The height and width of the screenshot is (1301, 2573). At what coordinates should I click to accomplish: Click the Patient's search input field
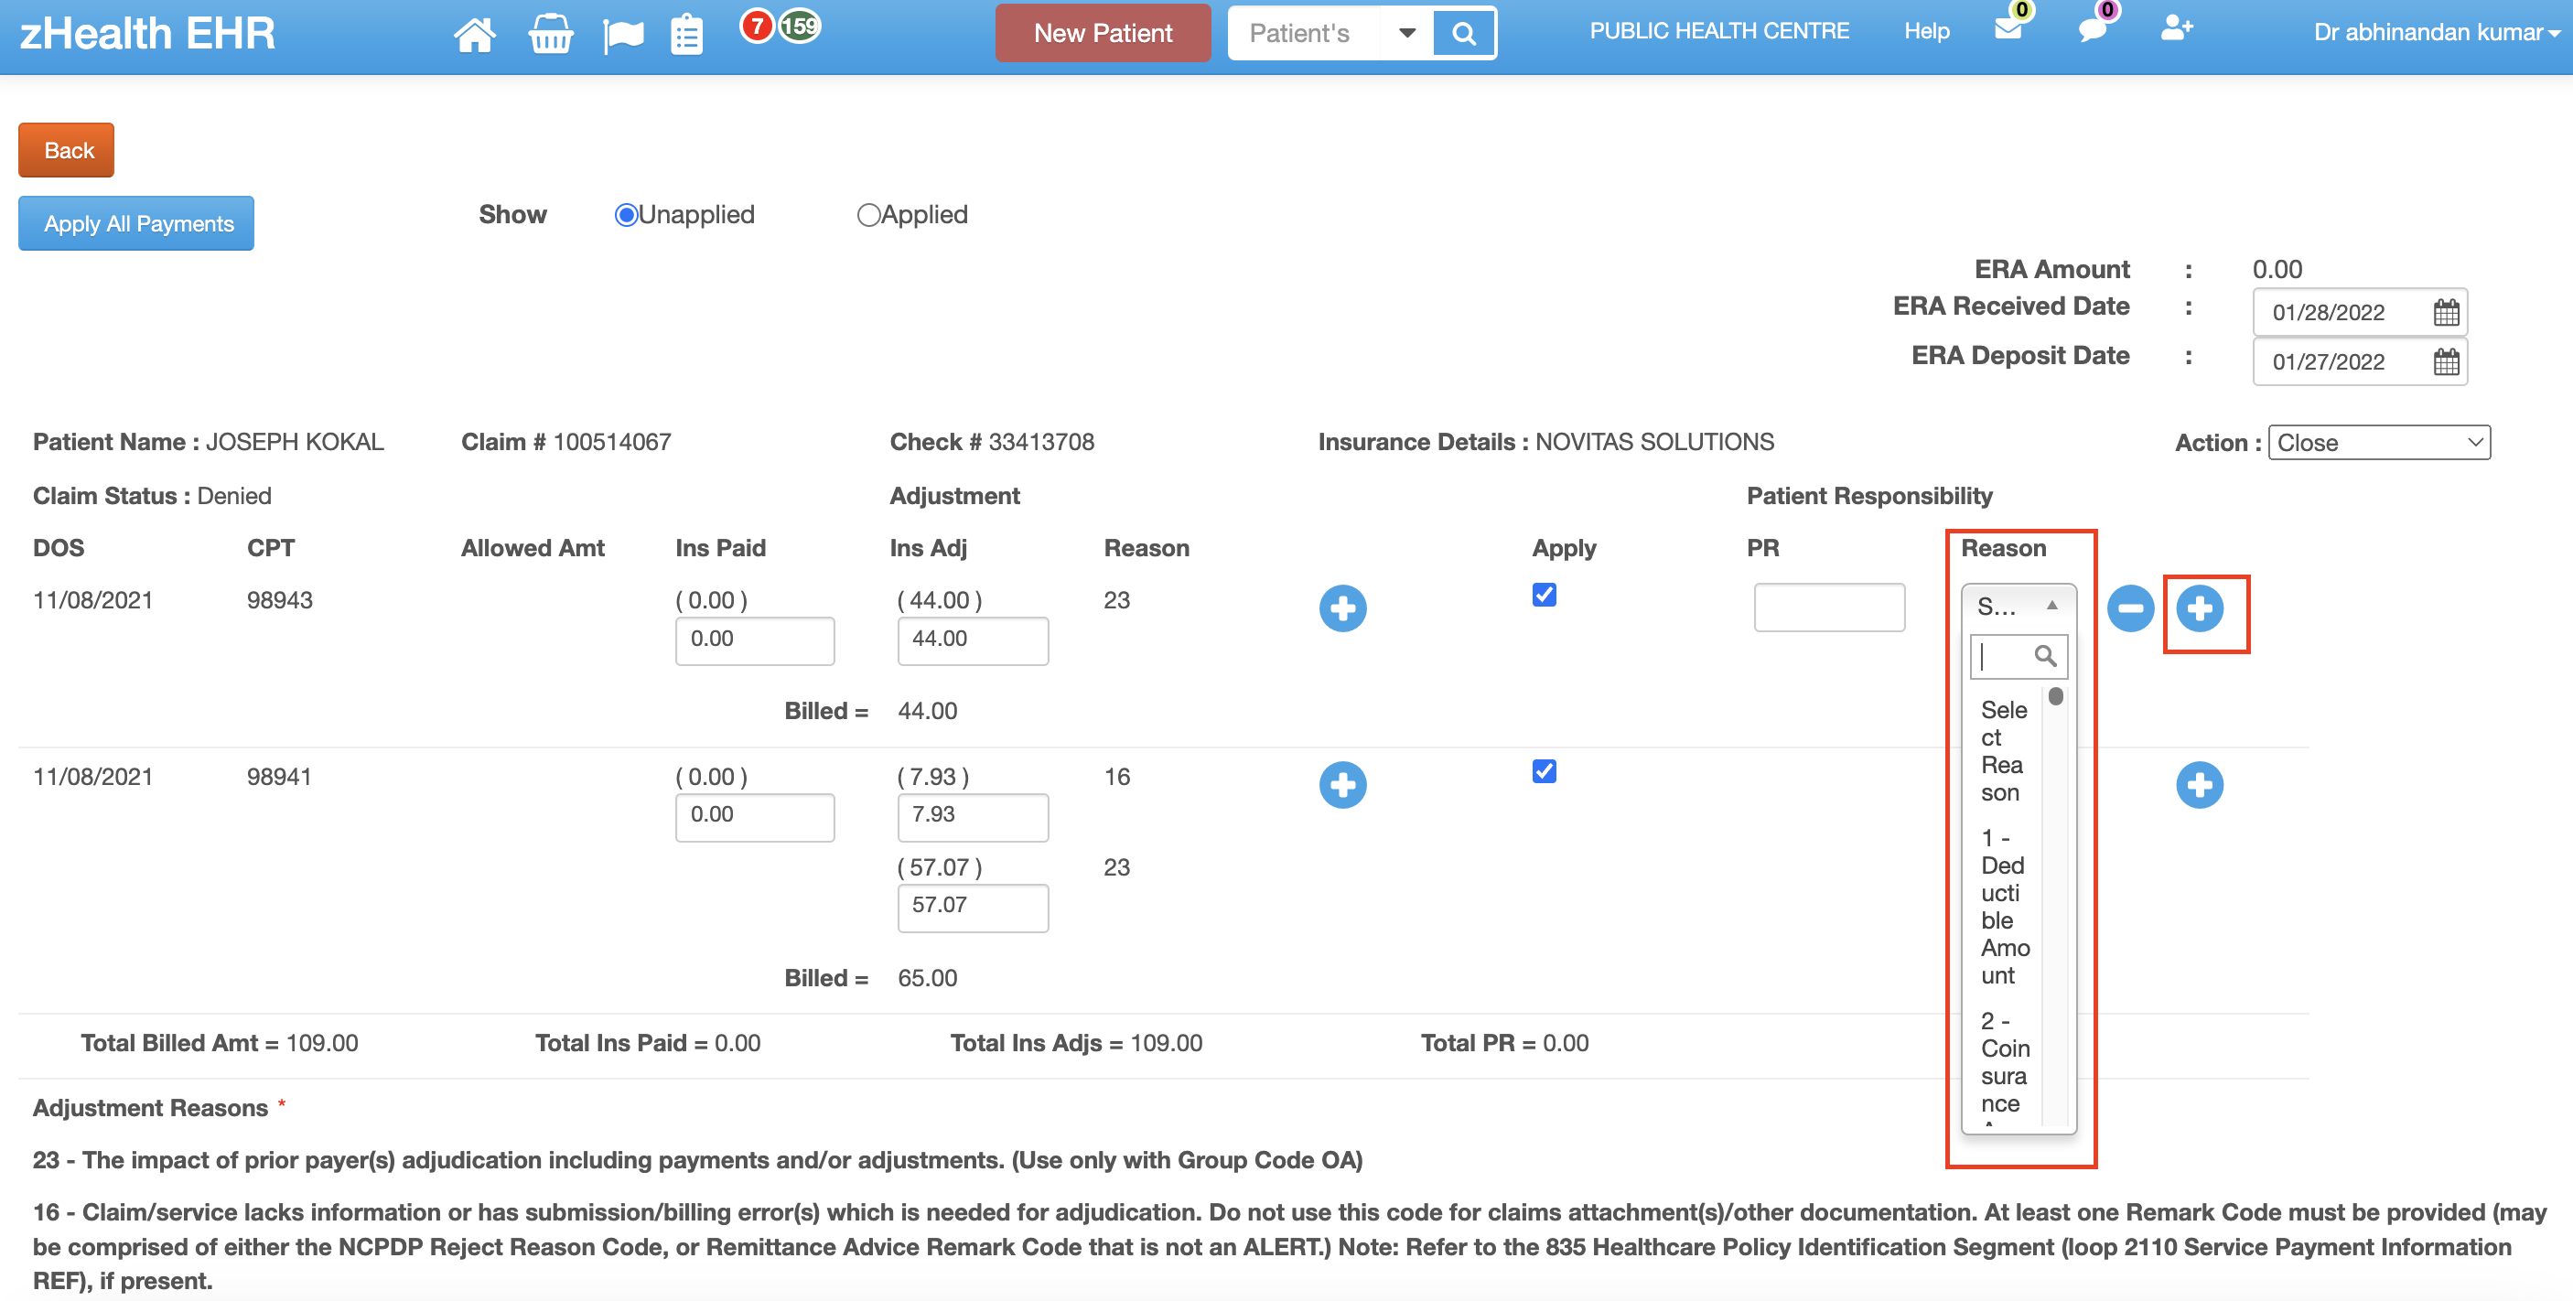point(1304,33)
